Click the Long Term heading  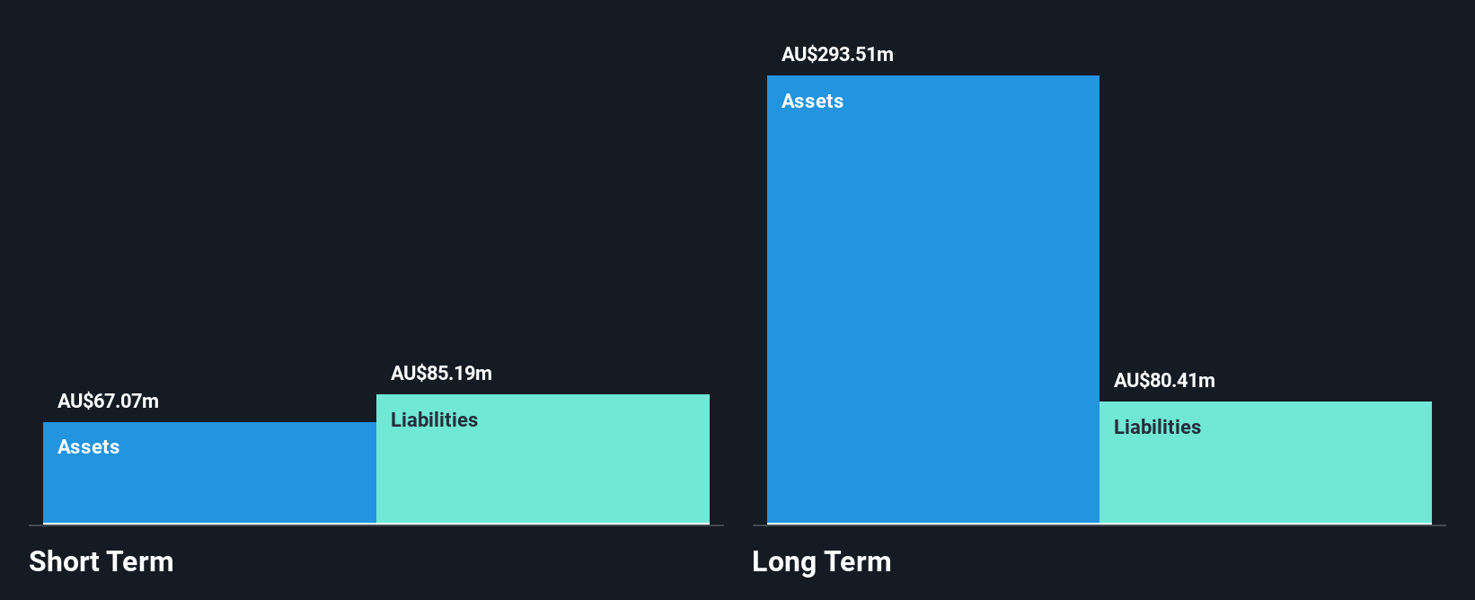click(822, 562)
